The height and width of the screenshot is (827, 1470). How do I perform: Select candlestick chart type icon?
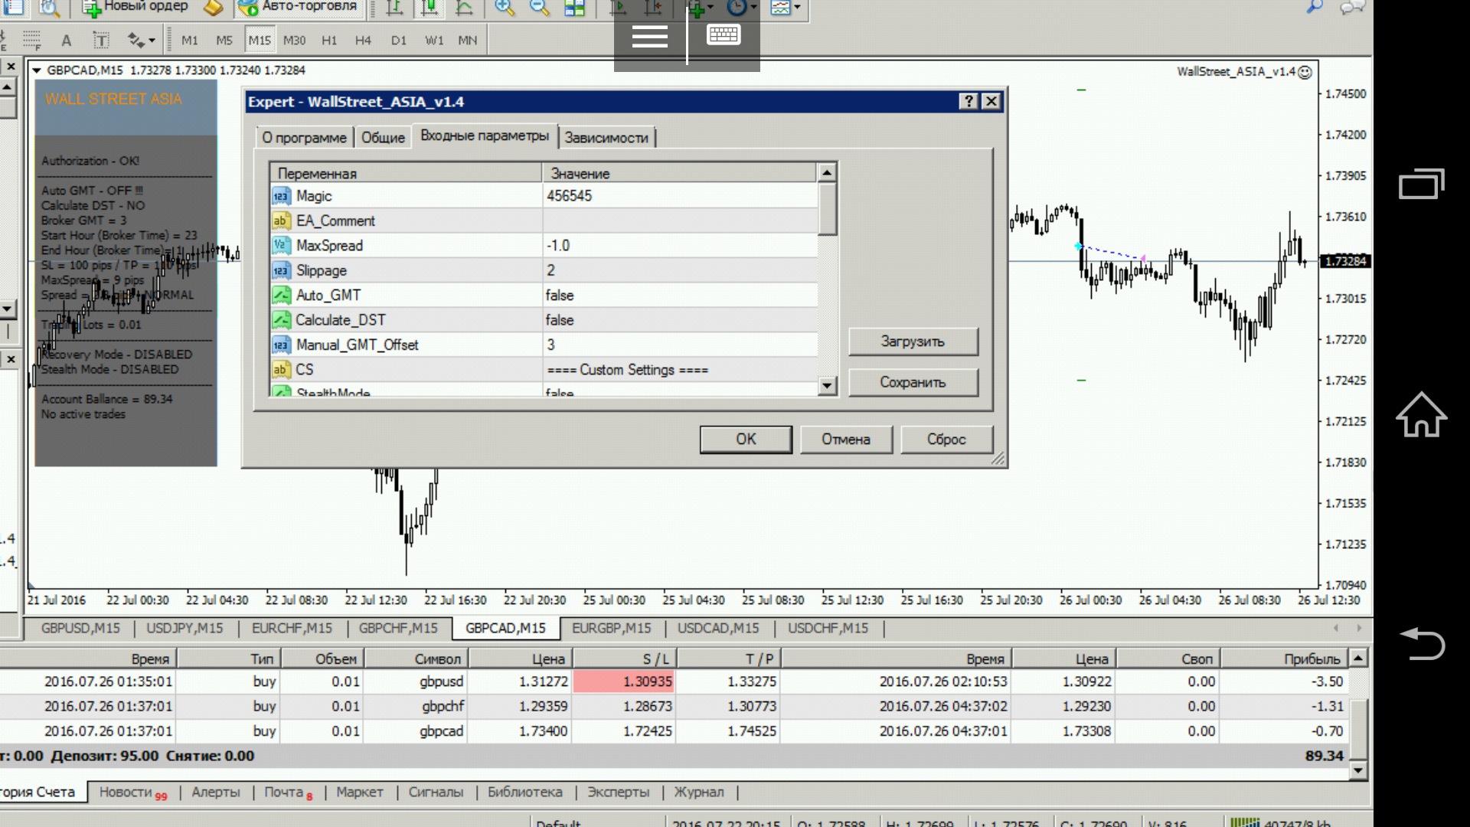(430, 8)
